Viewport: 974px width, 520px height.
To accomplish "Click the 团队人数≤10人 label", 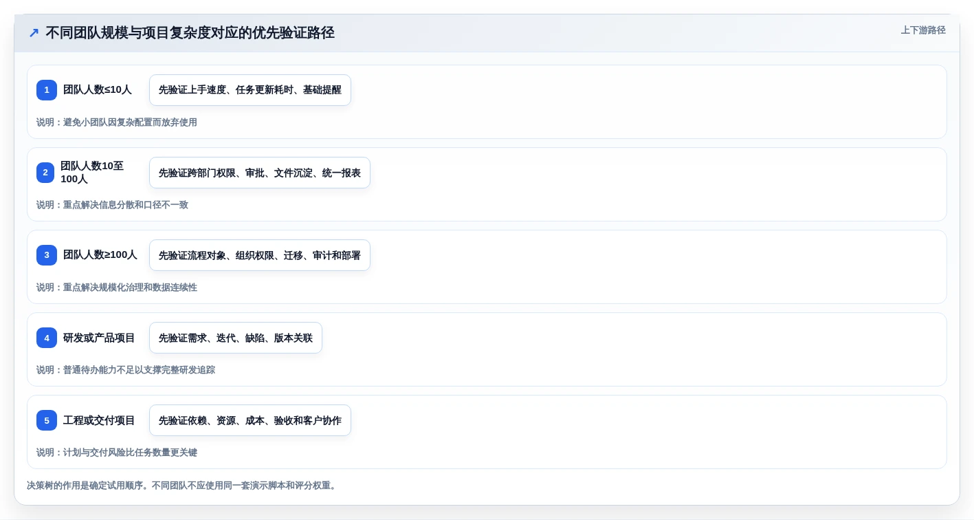I will coord(98,90).
